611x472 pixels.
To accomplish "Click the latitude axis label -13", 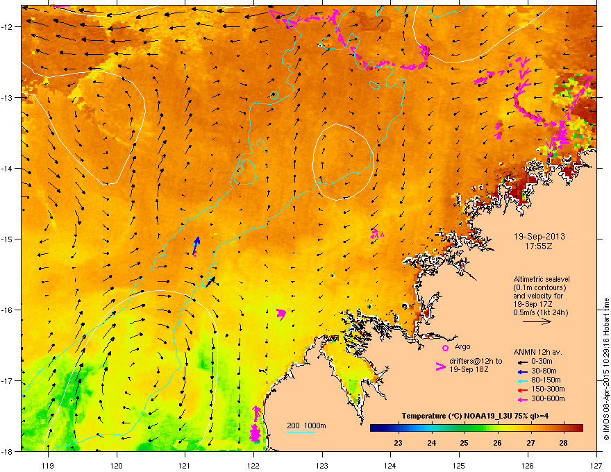I will 8,97.
